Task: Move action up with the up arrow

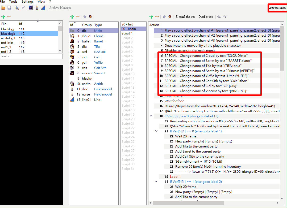Action: click(164, 17)
